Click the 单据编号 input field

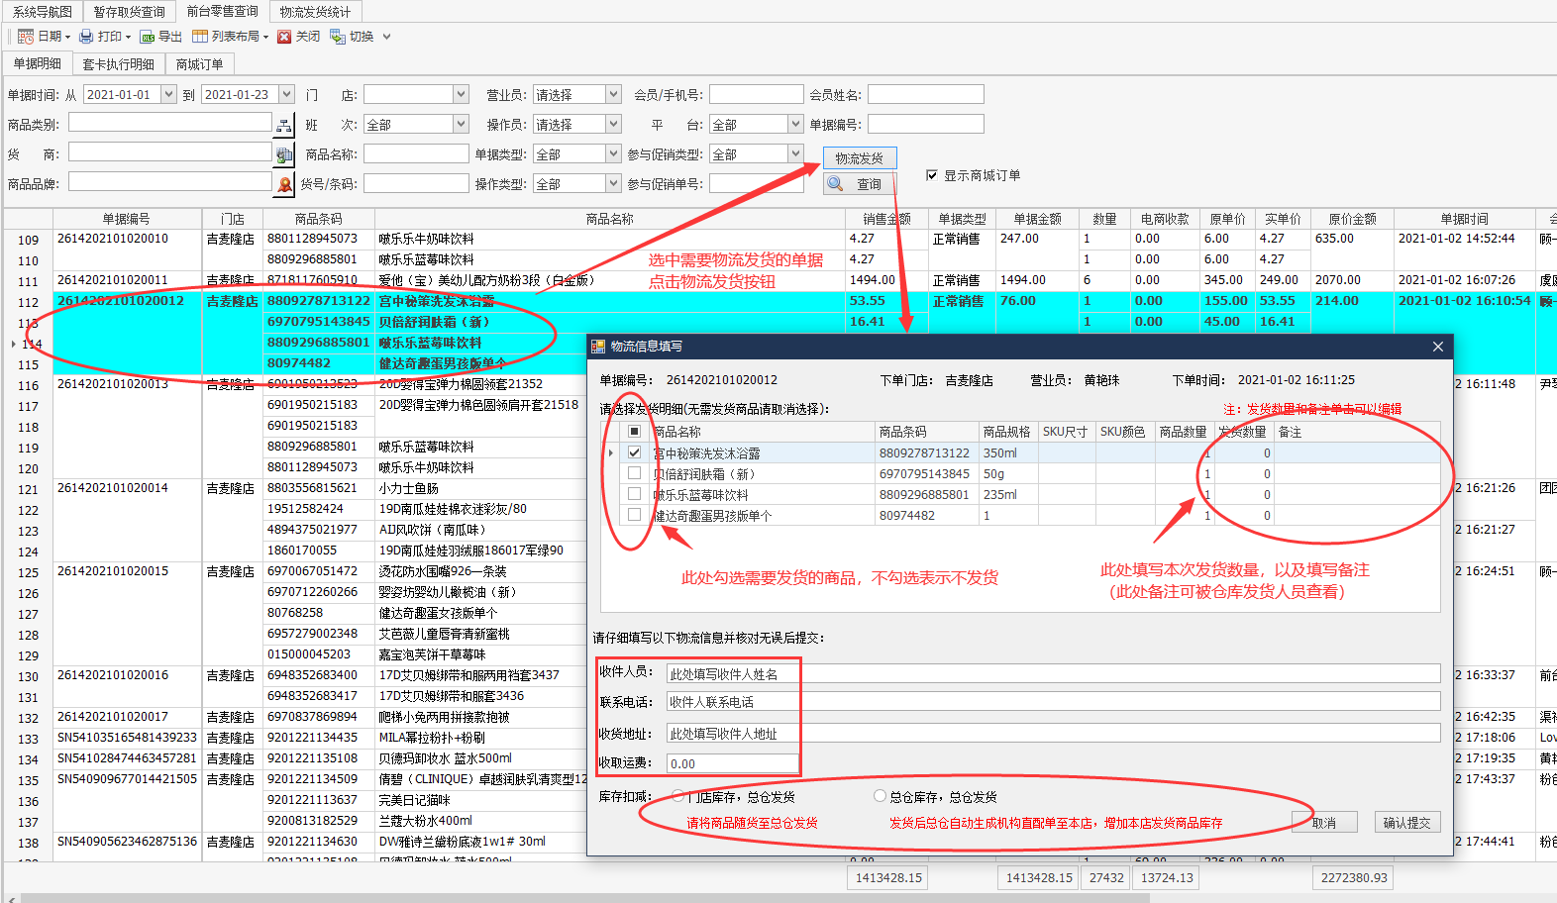point(926,124)
